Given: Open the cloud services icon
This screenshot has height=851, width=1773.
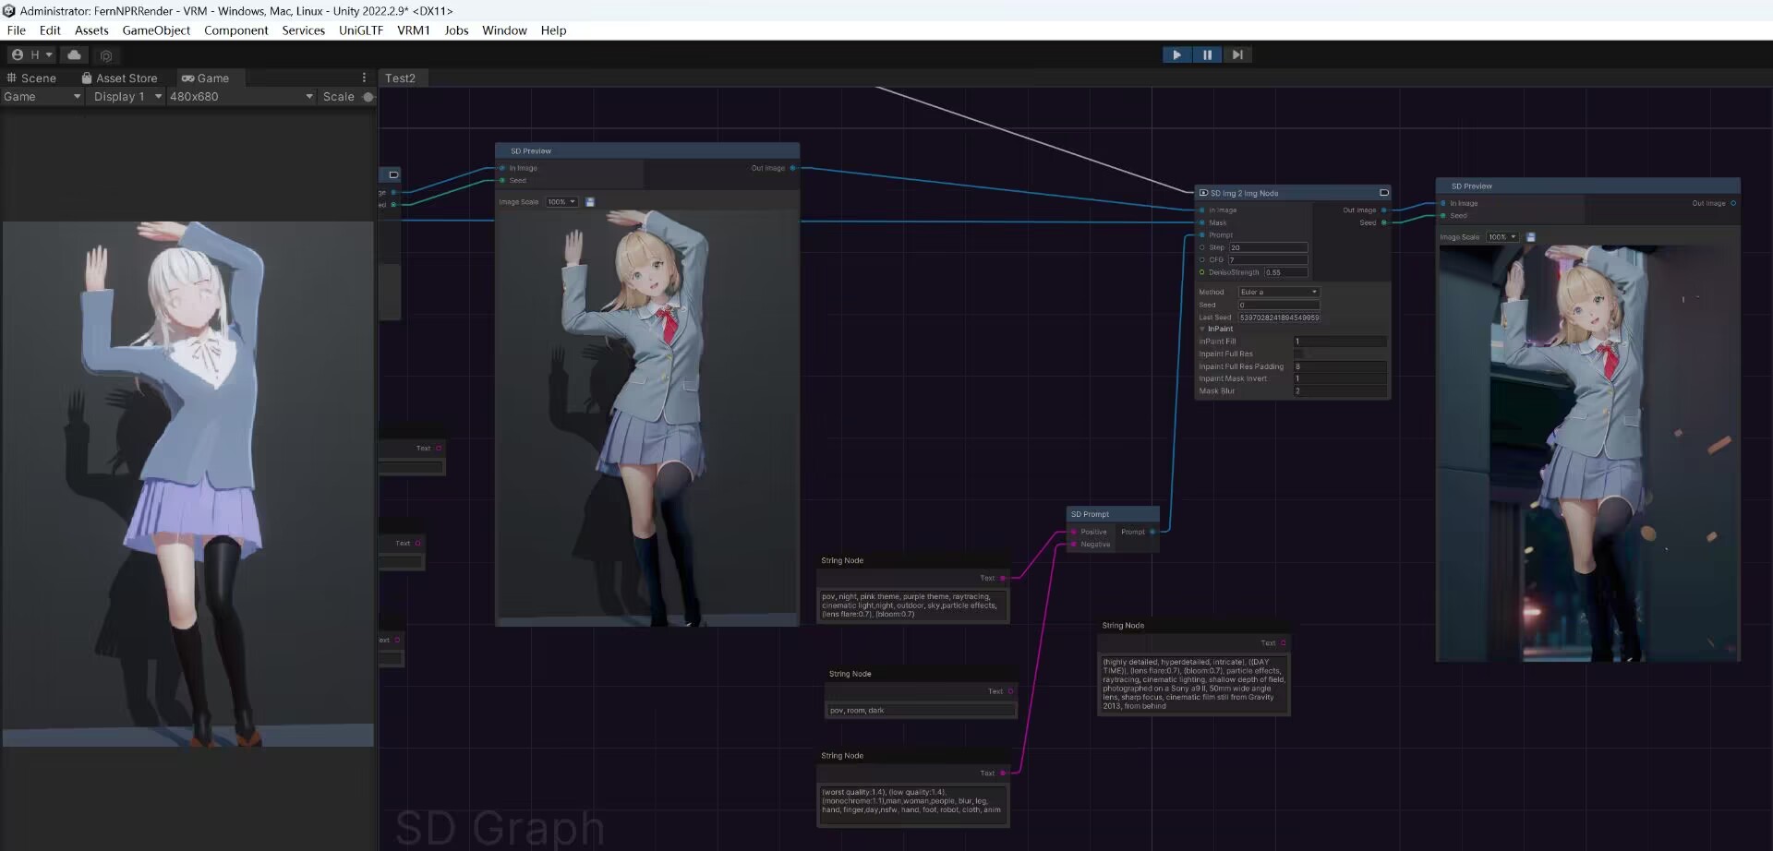Looking at the screenshot, I should [x=75, y=55].
